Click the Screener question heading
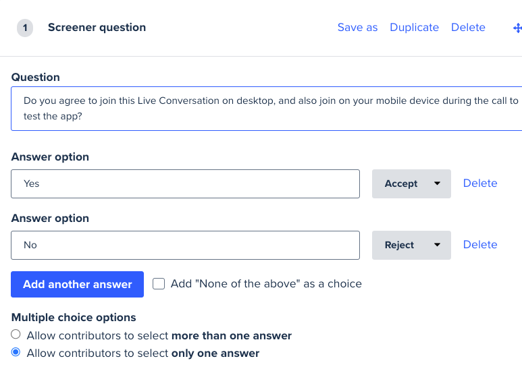The height and width of the screenshot is (367, 522). 97,27
